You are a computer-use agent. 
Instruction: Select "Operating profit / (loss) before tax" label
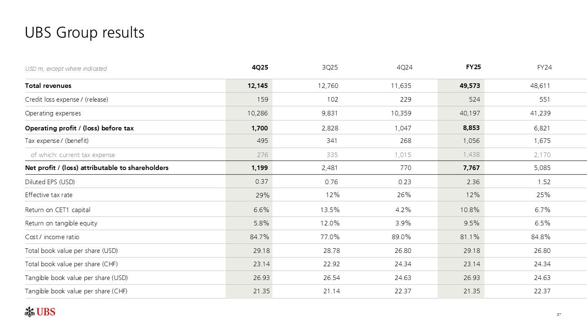[x=79, y=128]
